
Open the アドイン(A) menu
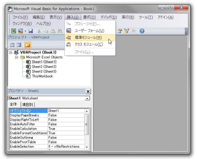pyautogui.click(x=166, y=17)
